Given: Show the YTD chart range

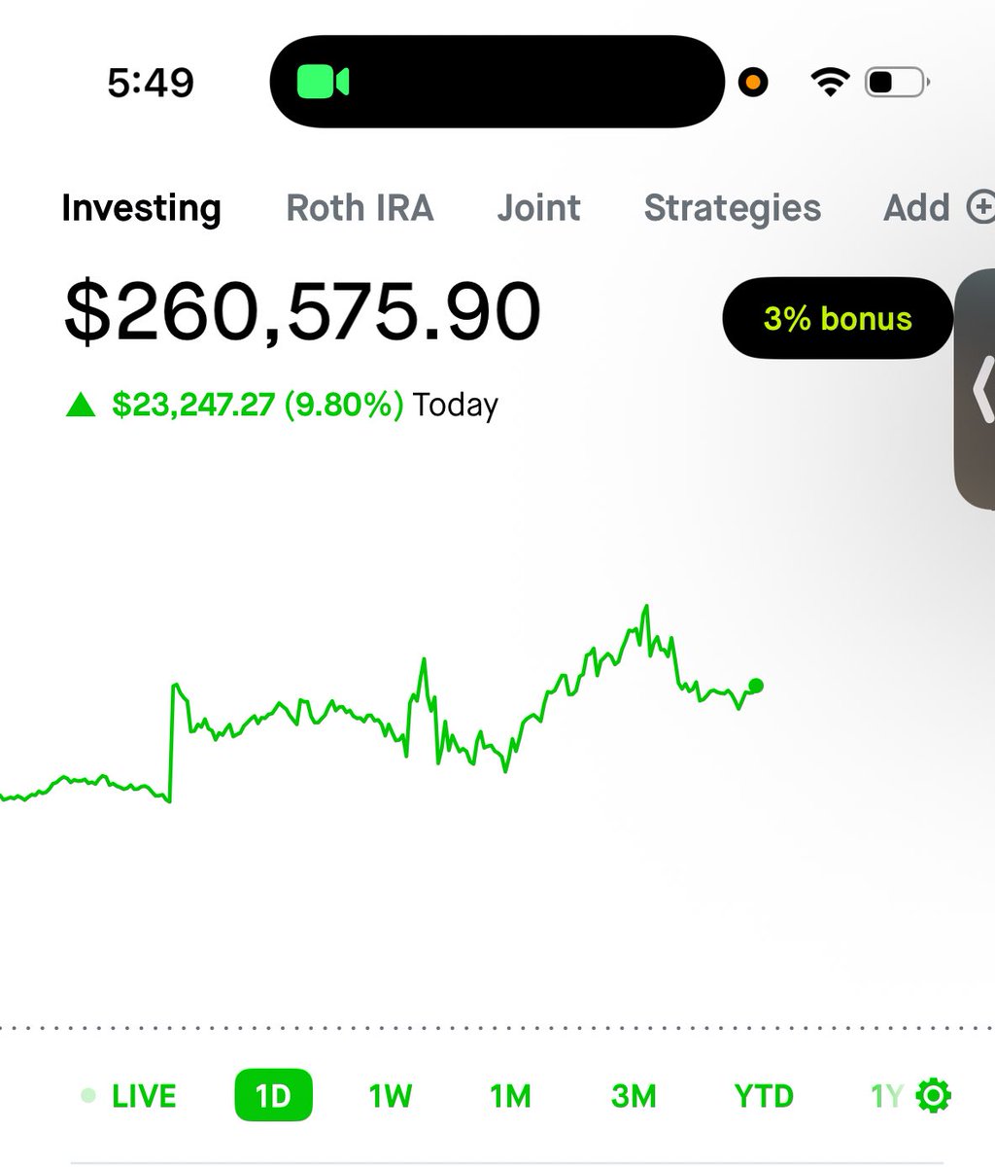Looking at the screenshot, I should 764,1096.
